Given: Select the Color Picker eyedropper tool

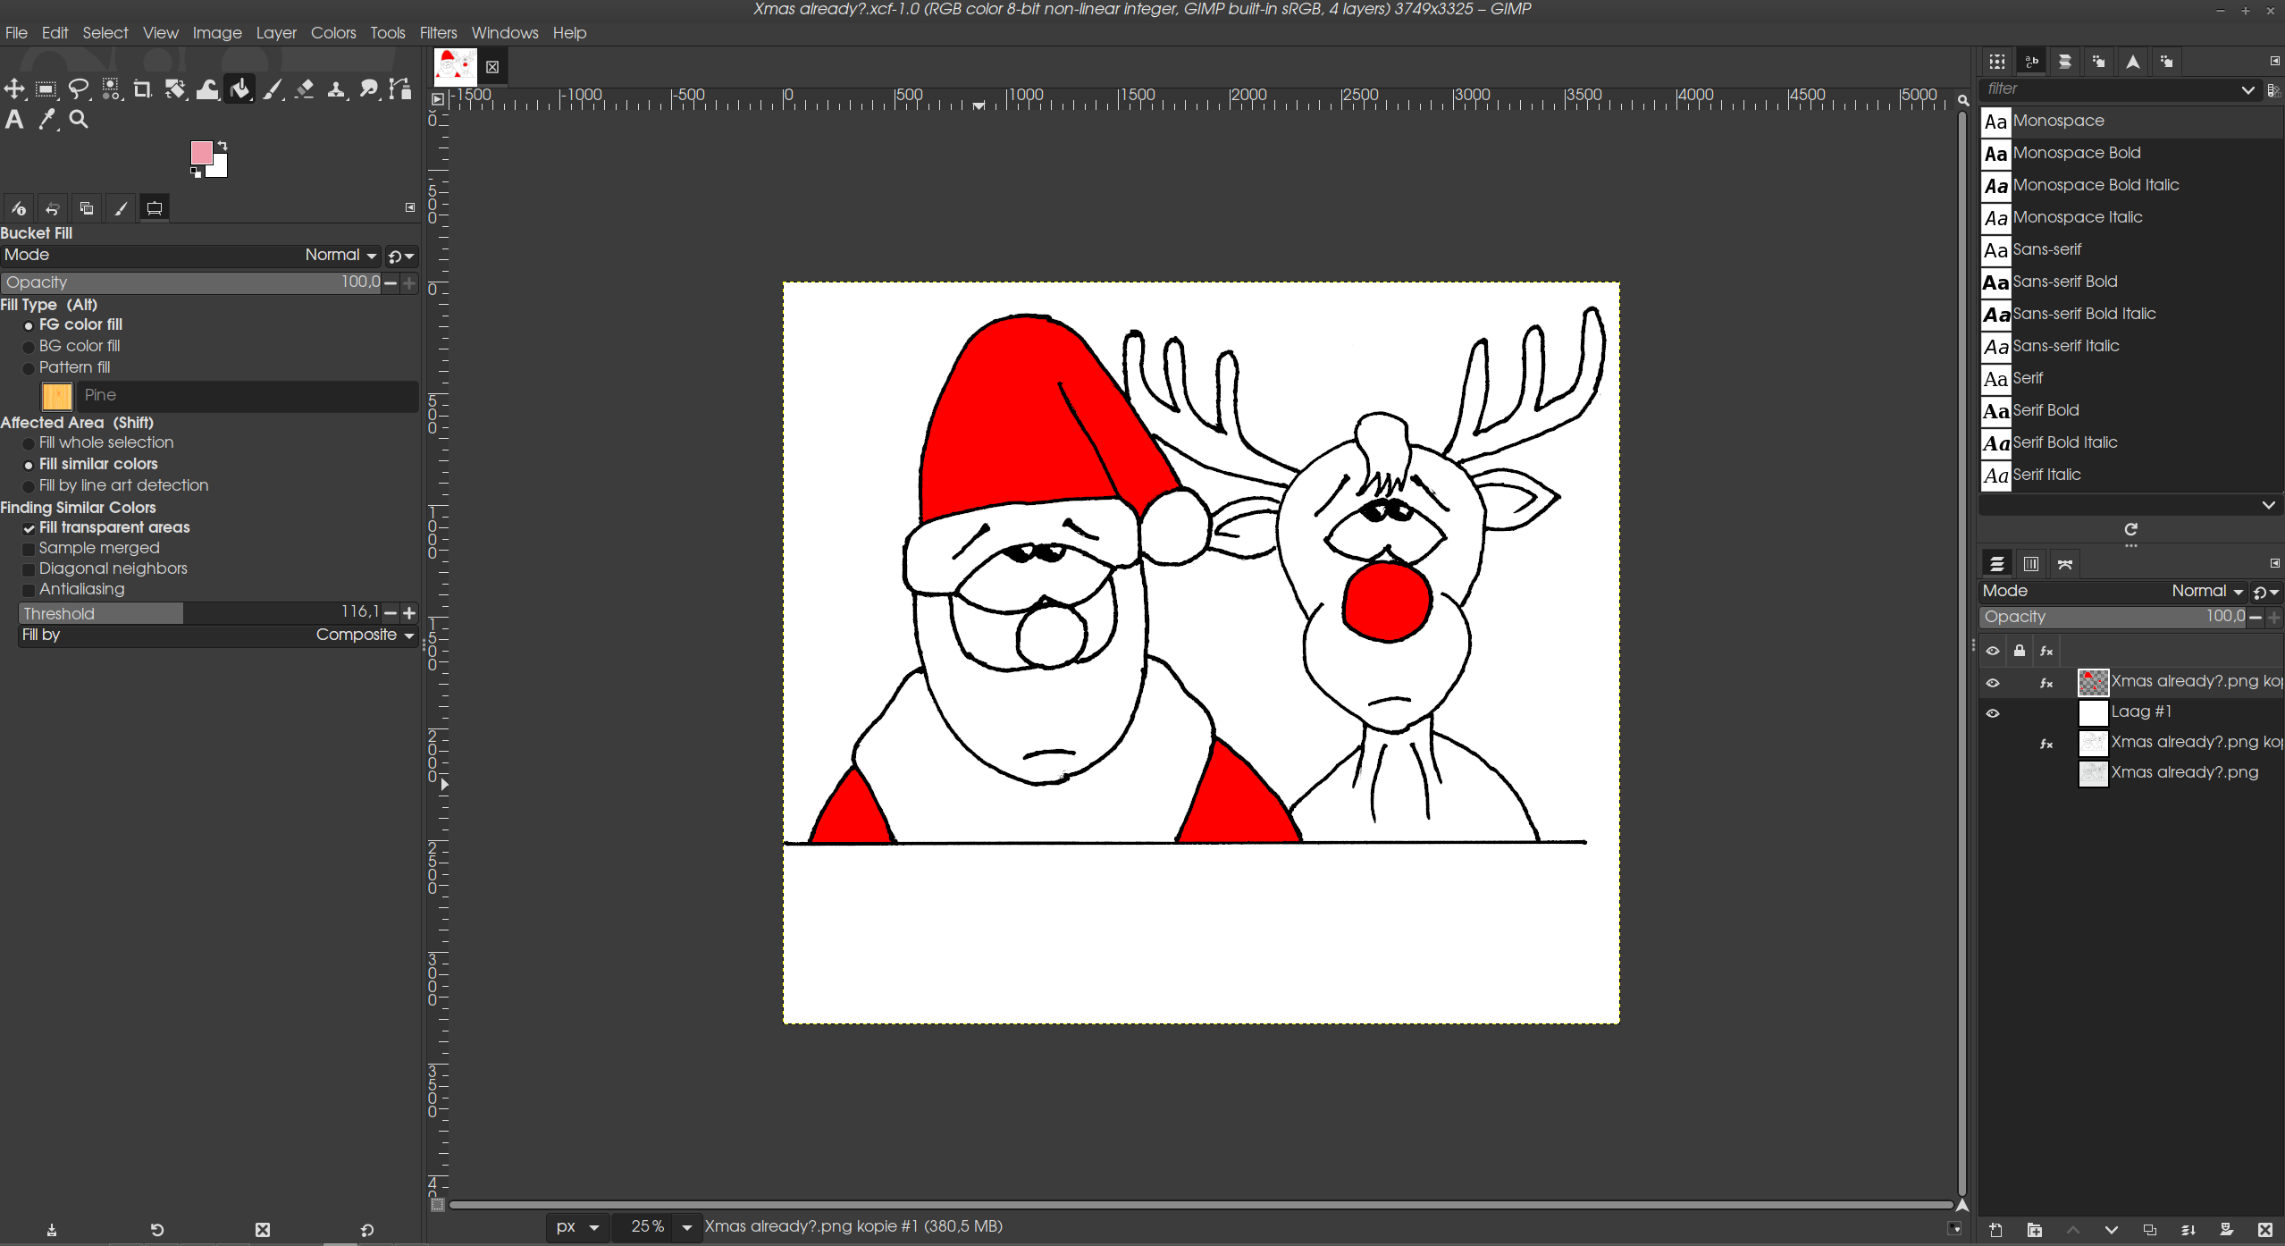Looking at the screenshot, I should (x=46, y=120).
